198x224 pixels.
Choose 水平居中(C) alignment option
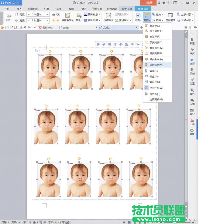(156, 31)
